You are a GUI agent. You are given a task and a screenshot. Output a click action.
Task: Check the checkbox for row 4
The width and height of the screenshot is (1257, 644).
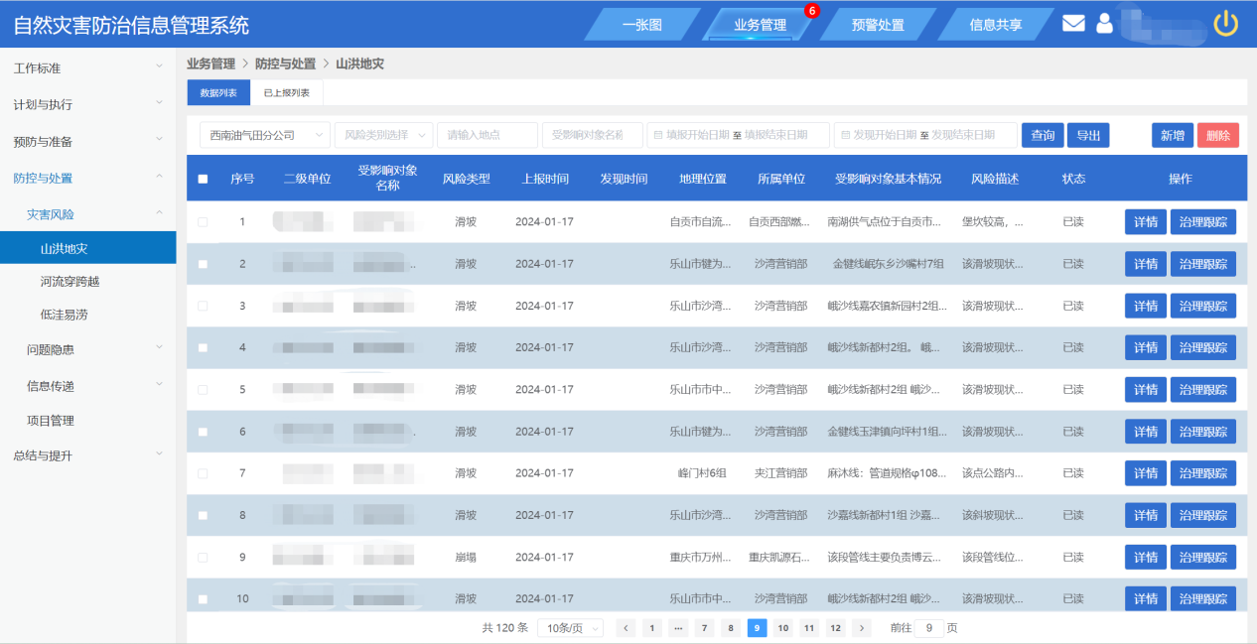point(203,348)
